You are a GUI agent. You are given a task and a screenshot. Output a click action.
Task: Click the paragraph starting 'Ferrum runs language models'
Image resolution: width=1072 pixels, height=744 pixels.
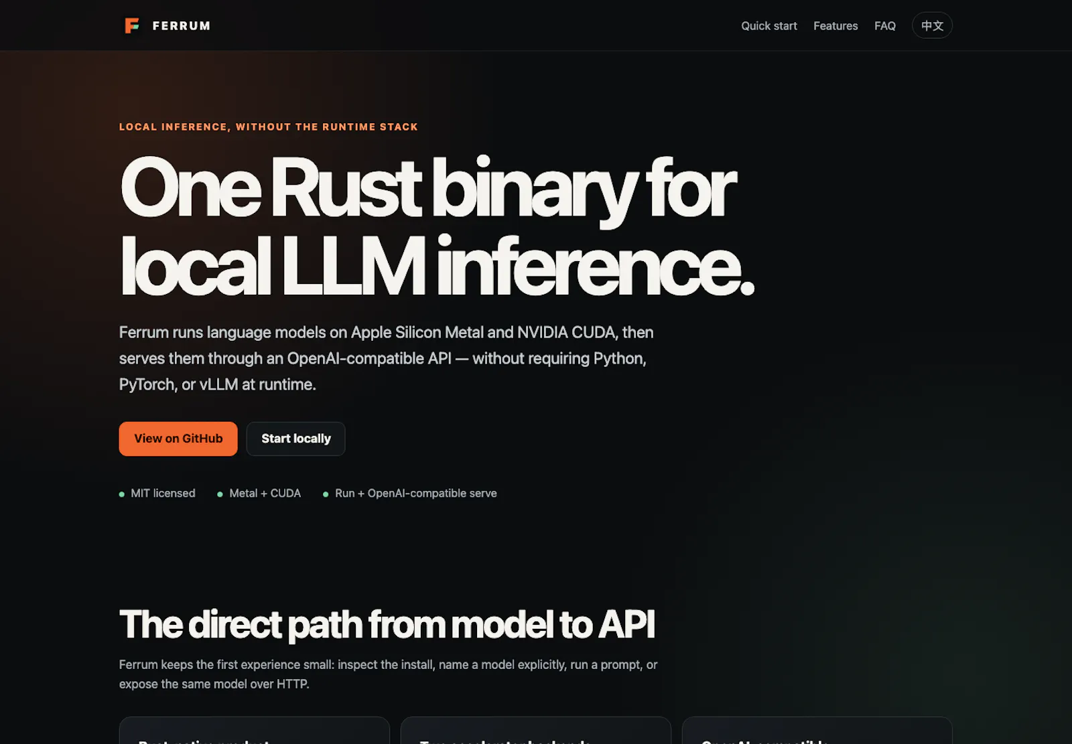387,358
